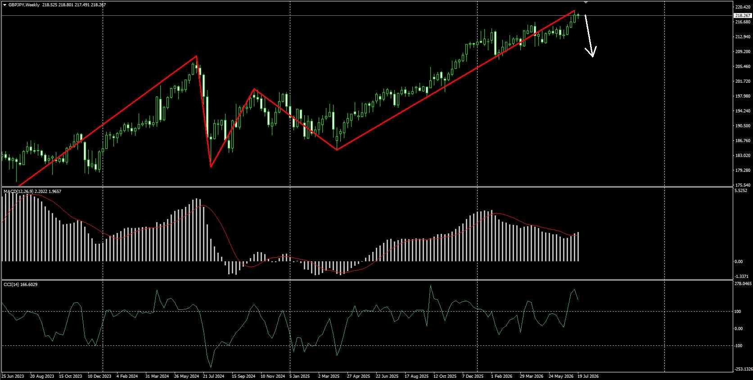Click the 183.020 price scale value
The height and width of the screenshot is (380, 753).
[x=742, y=156]
